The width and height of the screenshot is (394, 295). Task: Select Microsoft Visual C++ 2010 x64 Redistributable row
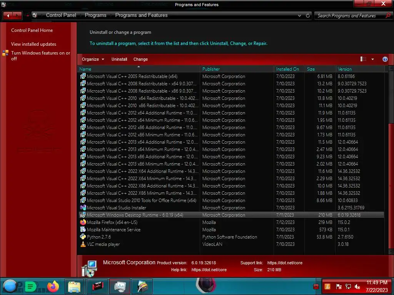point(231,98)
